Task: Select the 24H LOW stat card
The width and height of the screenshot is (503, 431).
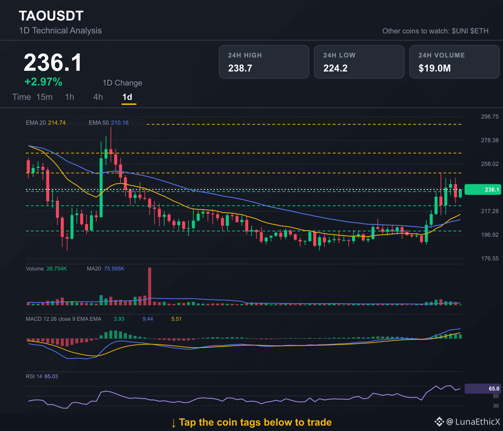Action: coord(359,62)
